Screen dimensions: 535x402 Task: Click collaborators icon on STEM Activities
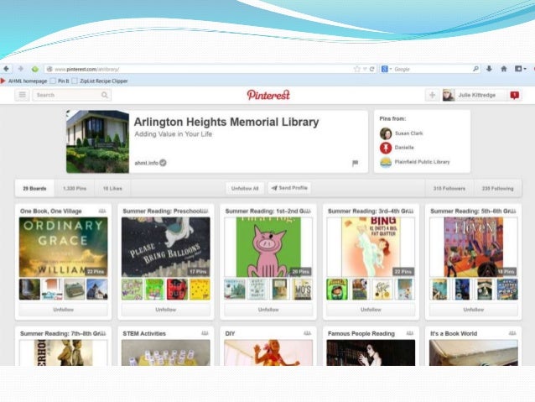click(x=205, y=333)
